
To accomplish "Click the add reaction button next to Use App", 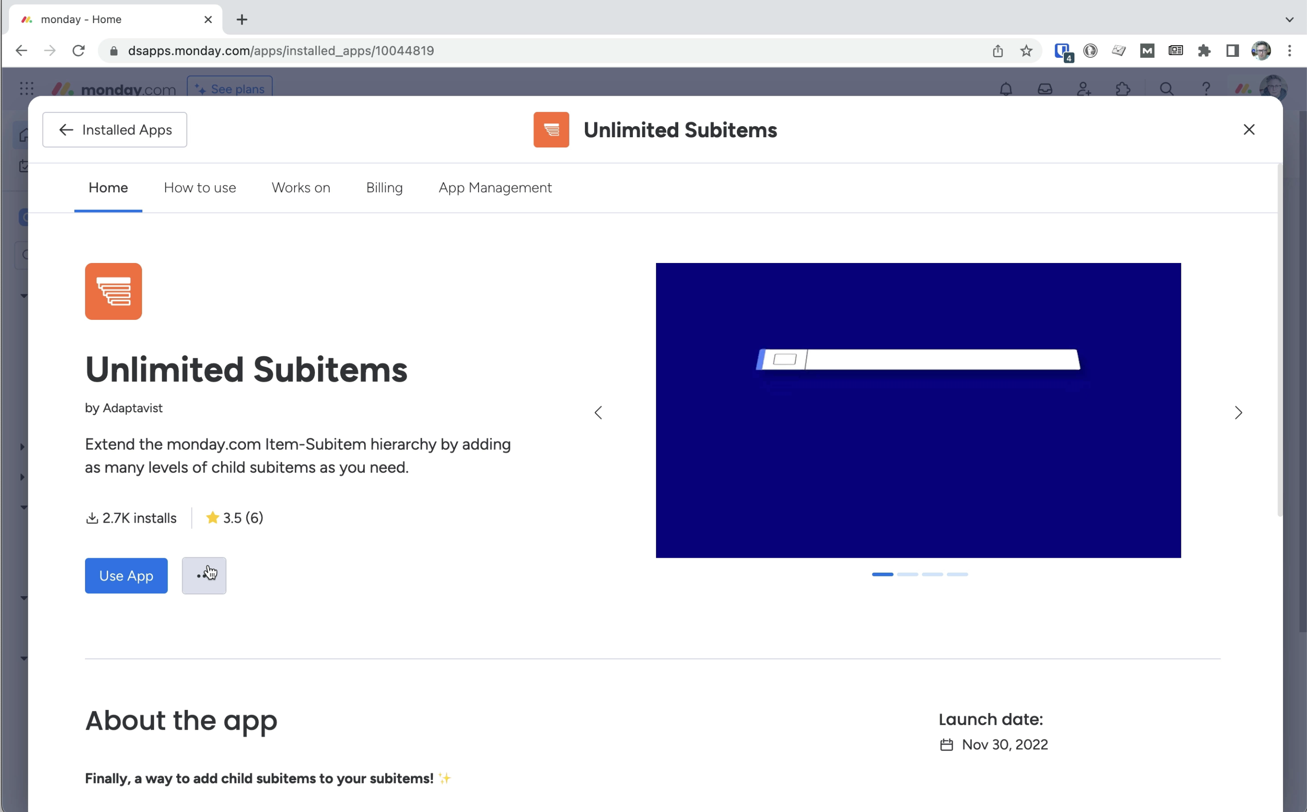I will coord(204,574).
